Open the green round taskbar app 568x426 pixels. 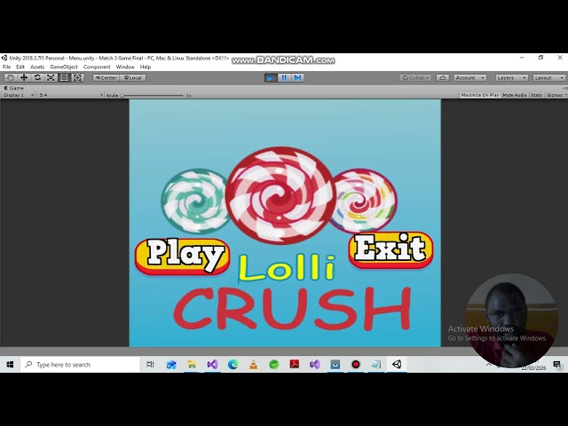274,365
